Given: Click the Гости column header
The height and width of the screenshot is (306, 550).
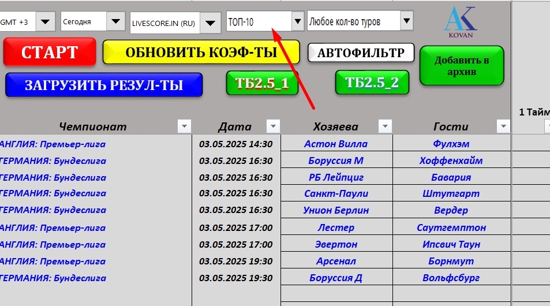Looking at the screenshot, I should [451, 126].
